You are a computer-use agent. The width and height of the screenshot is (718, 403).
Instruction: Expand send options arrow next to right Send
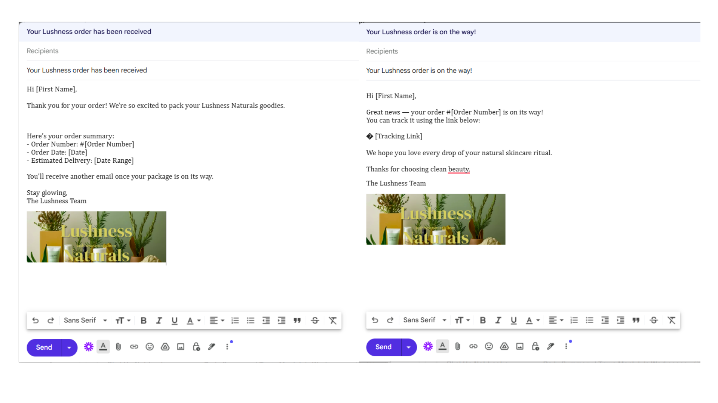[409, 347]
